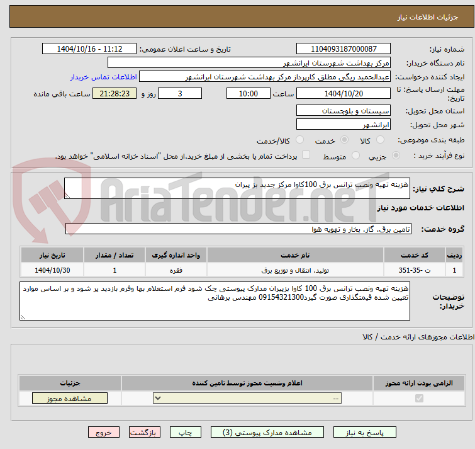475x449 pixels.
Task: Click the چاپ print button
Action: pos(186,433)
